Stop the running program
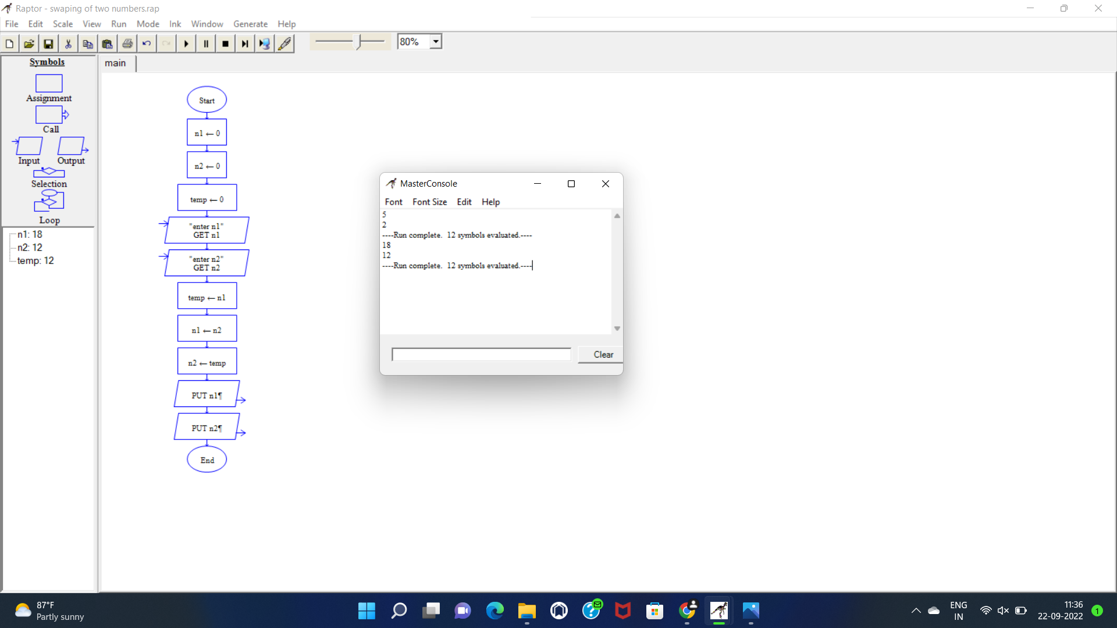The height and width of the screenshot is (628, 1117). tap(225, 43)
